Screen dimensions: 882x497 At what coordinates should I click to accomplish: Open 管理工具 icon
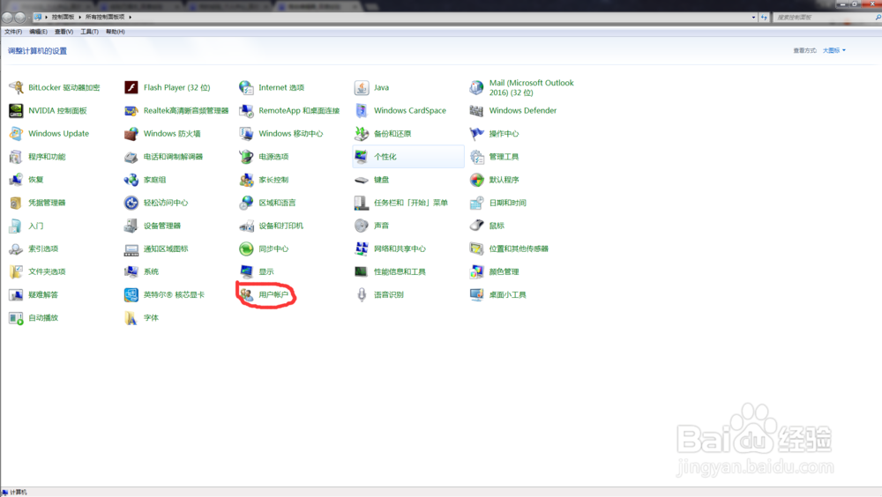point(476,156)
